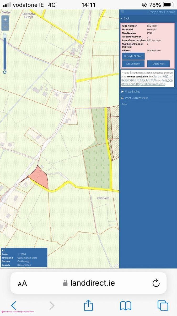
Task: Show open Safari tabs icon
Action: (163, 305)
